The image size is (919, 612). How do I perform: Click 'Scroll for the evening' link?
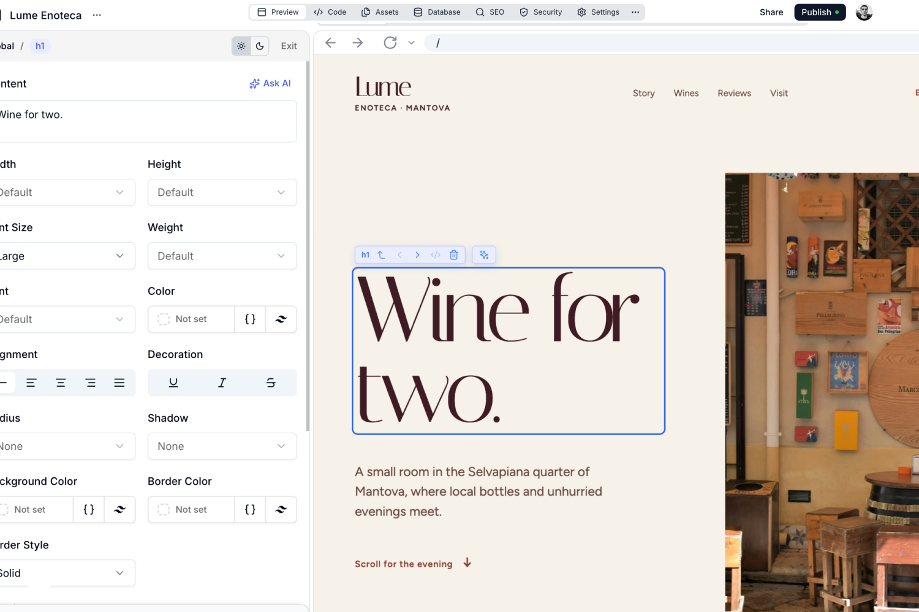click(x=414, y=564)
